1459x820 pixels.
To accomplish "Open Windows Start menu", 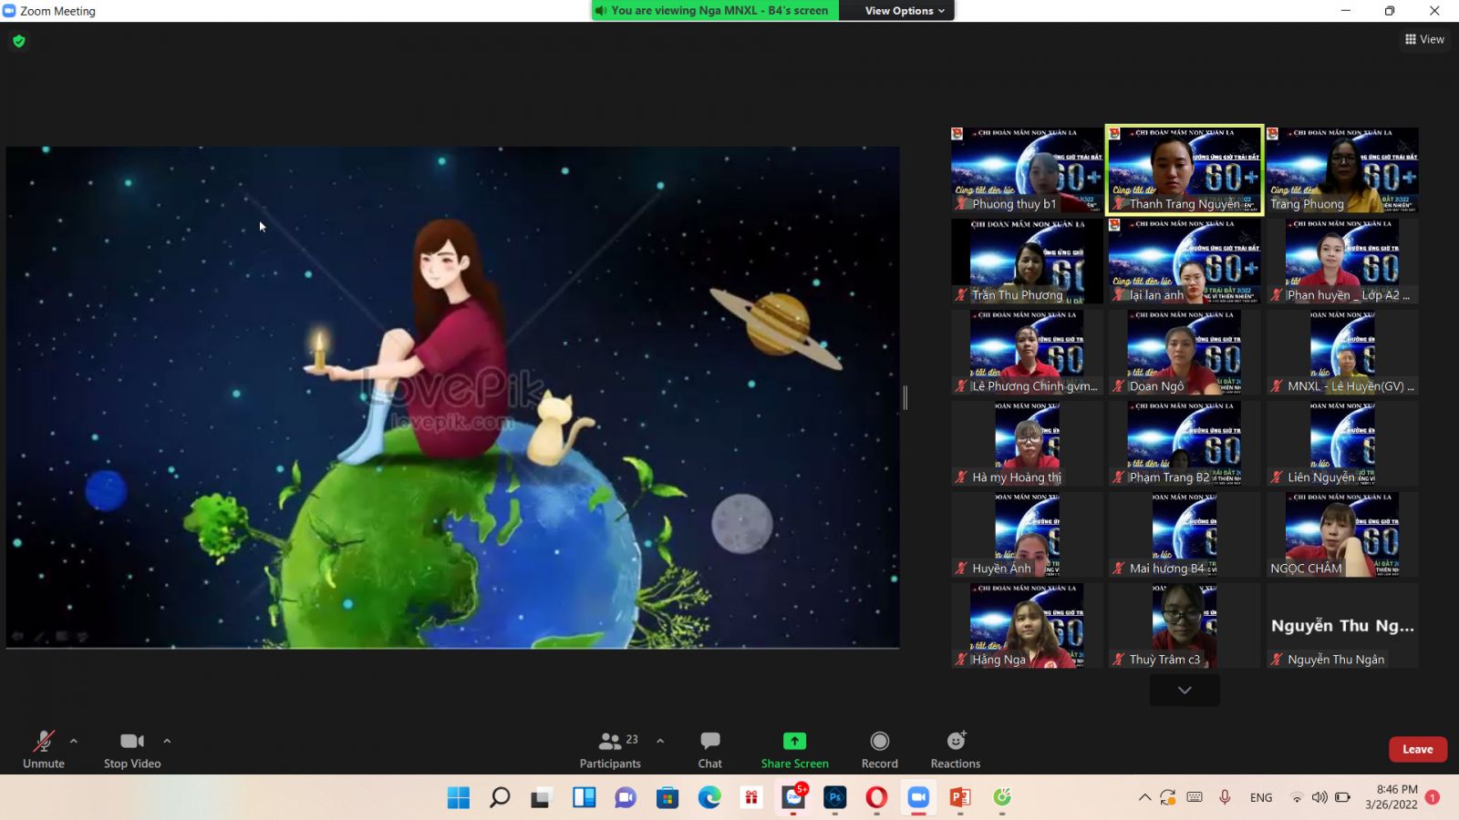I will pos(459,798).
